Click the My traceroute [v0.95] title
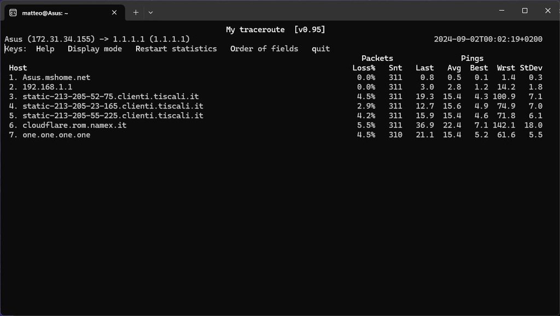The image size is (560, 316). point(276,30)
